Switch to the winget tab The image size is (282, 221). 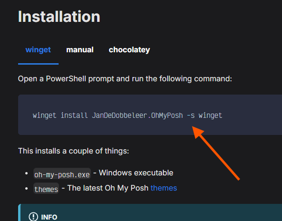click(38, 50)
